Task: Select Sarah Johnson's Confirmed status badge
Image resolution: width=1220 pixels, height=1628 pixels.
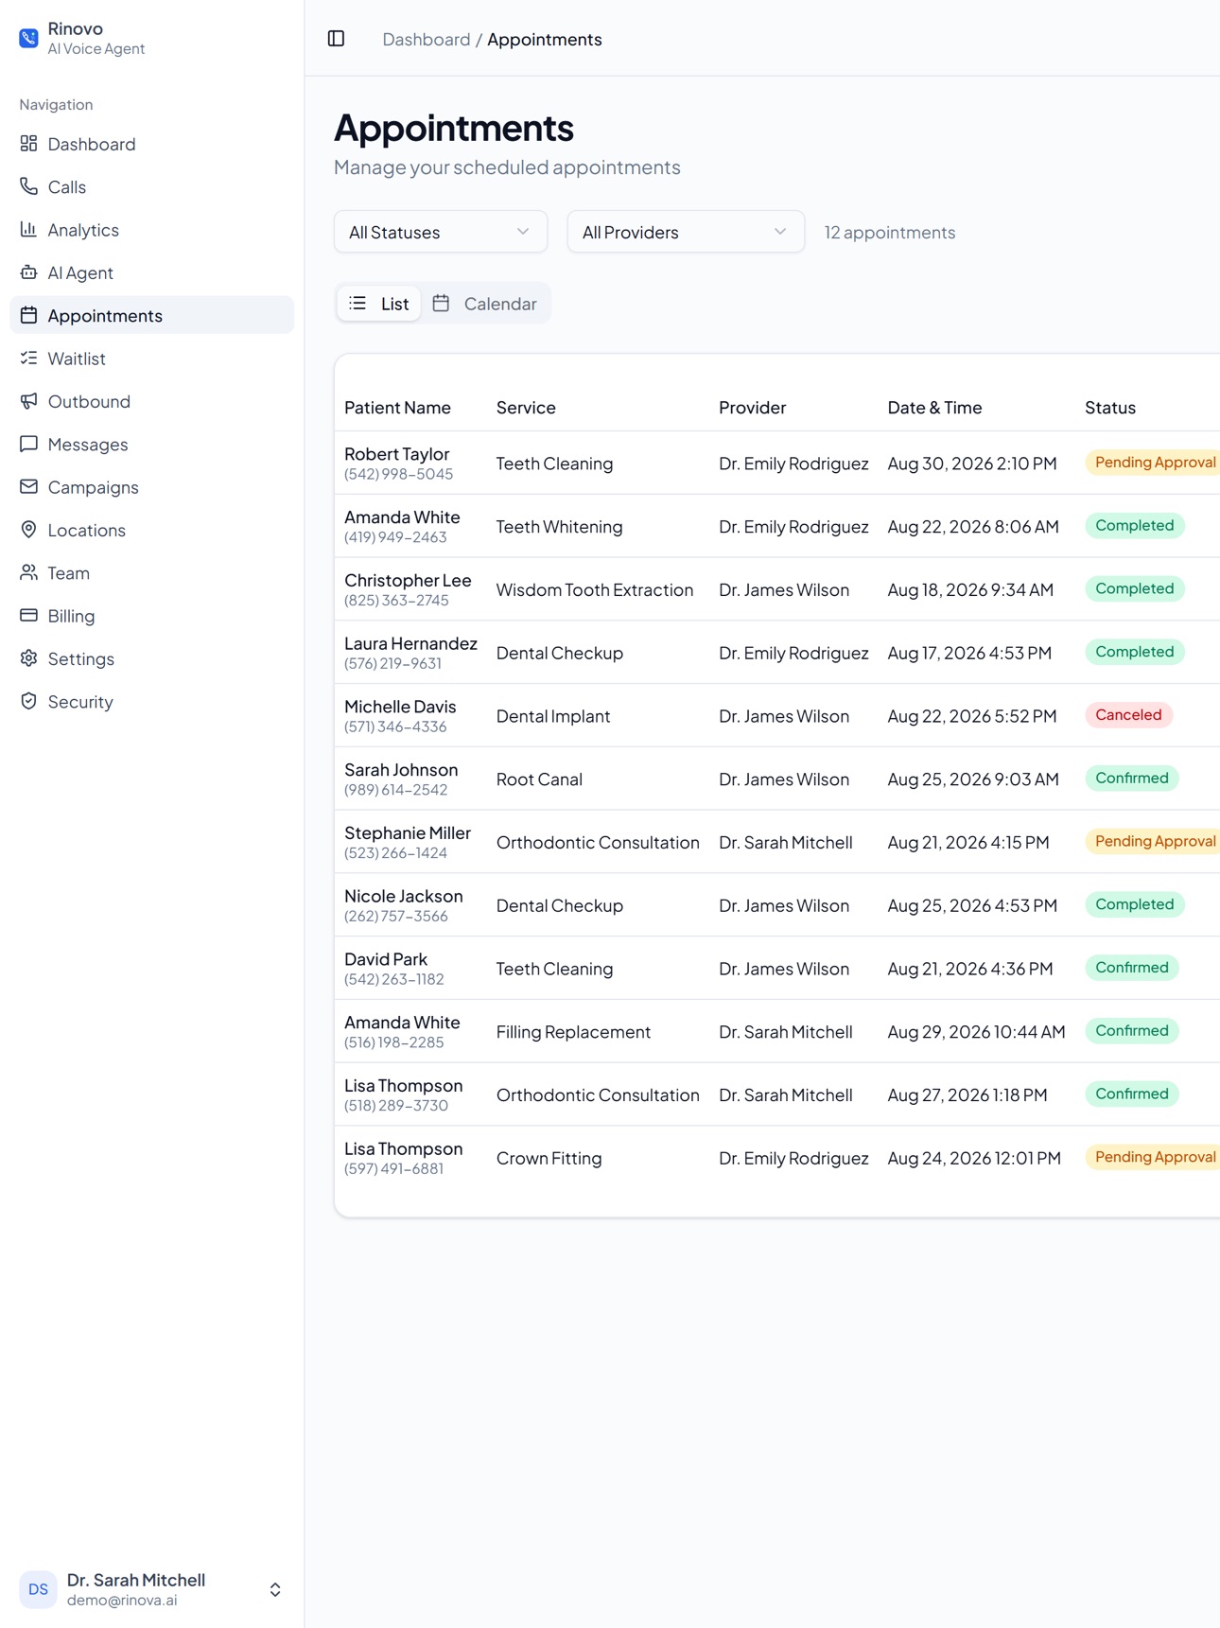Action: [1132, 778]
